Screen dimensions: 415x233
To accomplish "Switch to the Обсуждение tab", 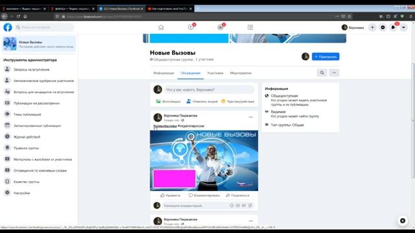I will pyautogui.click(x=191, y=73).
